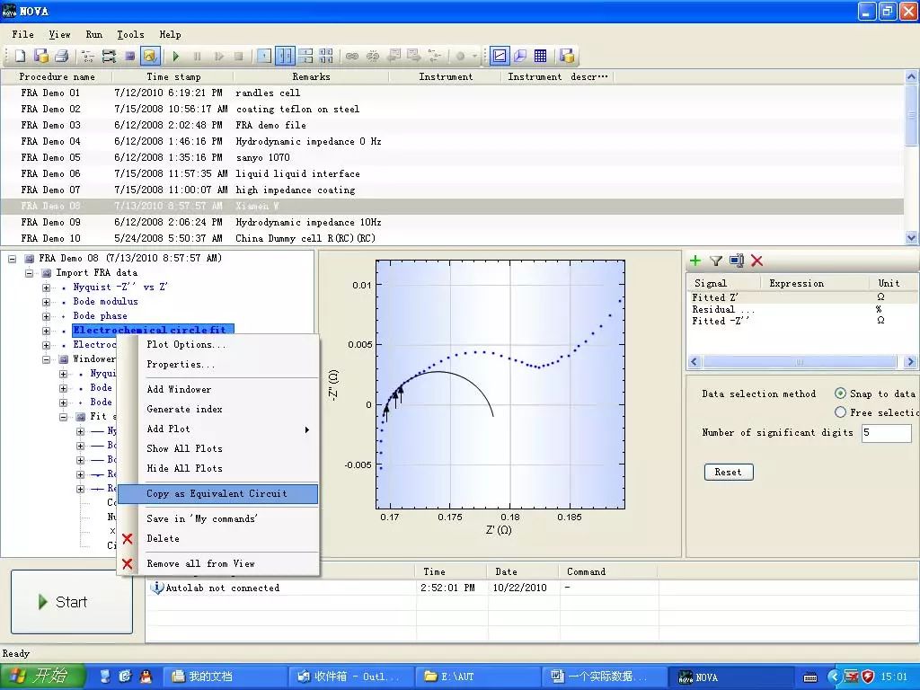
Task: Choose Show All Plots
Action: coord(217,449)
